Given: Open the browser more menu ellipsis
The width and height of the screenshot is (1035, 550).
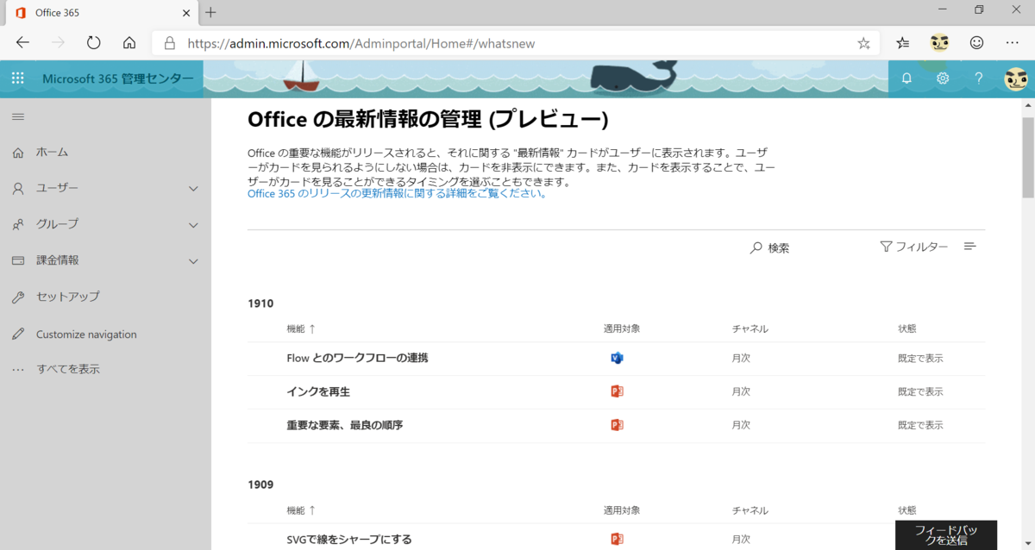Looking at the screenshot, I should click(x=1013, y=42).
